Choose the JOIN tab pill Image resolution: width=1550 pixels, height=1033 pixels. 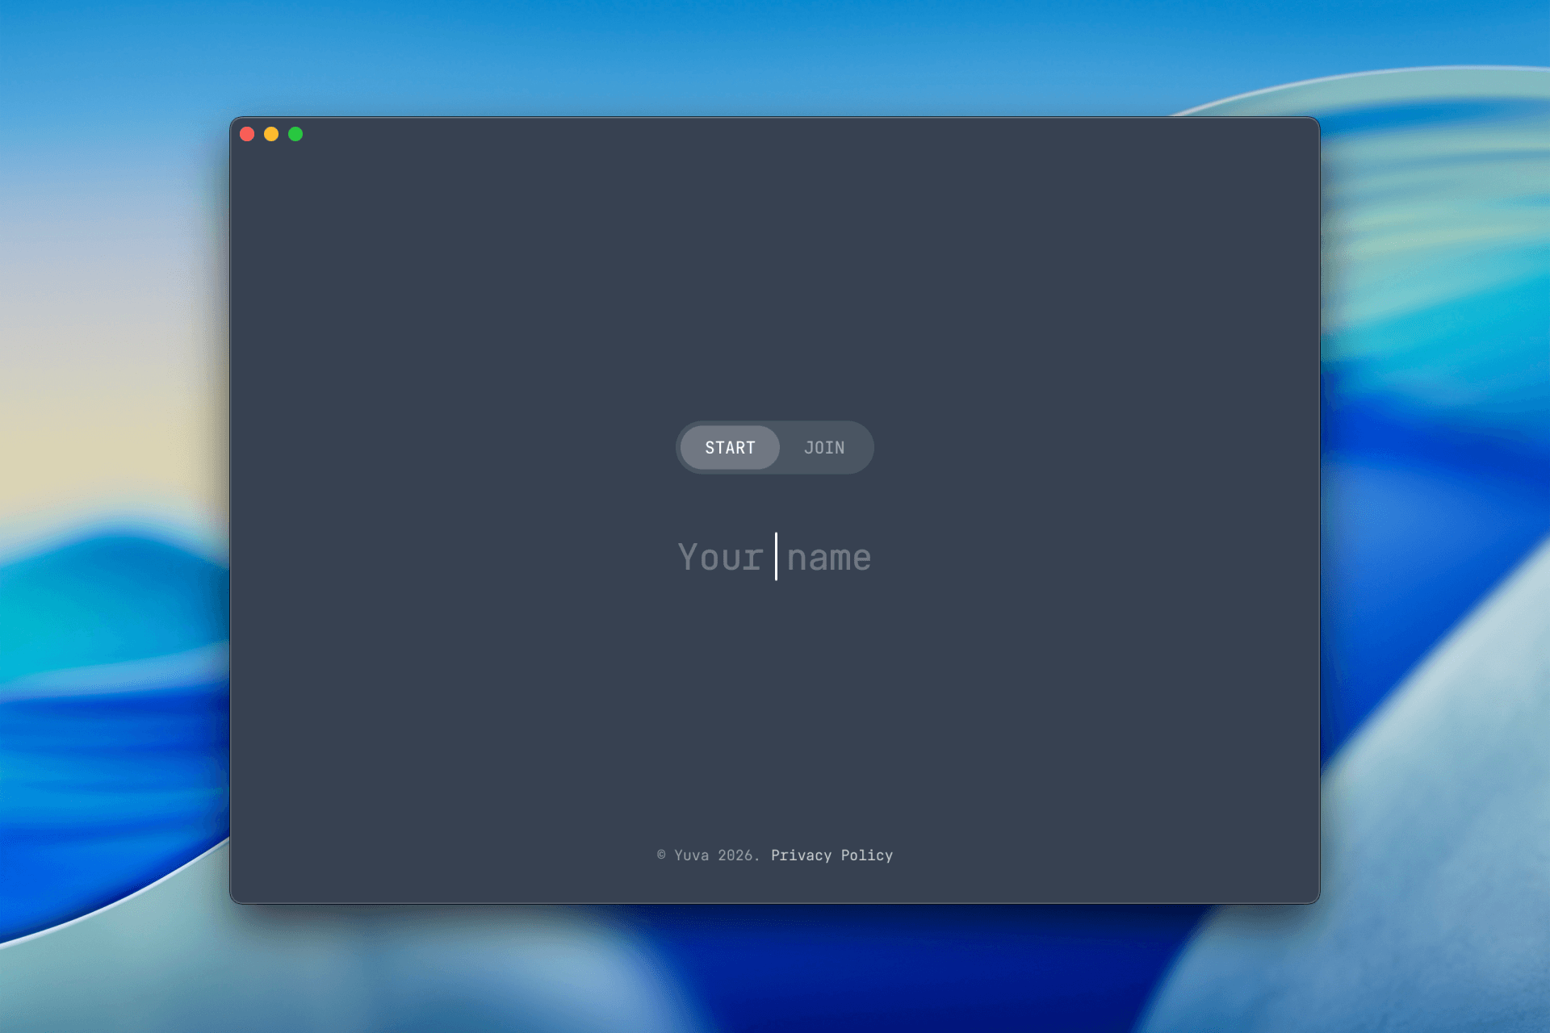coord(824,448)
